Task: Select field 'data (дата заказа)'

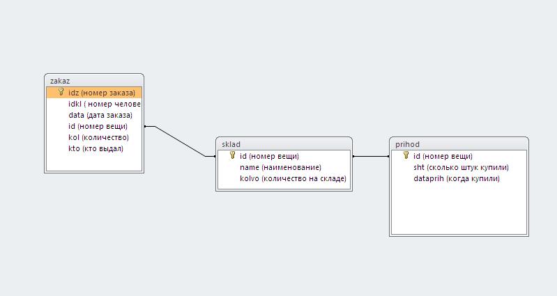Action: pyautogui.click(x=94, y=115)
